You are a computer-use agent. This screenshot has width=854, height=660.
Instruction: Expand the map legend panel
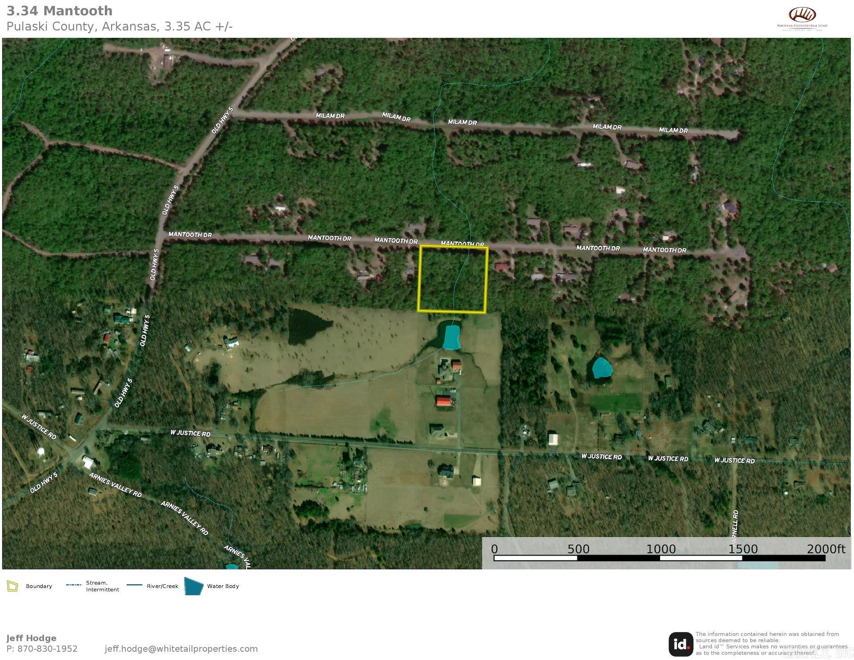point(125,586)
